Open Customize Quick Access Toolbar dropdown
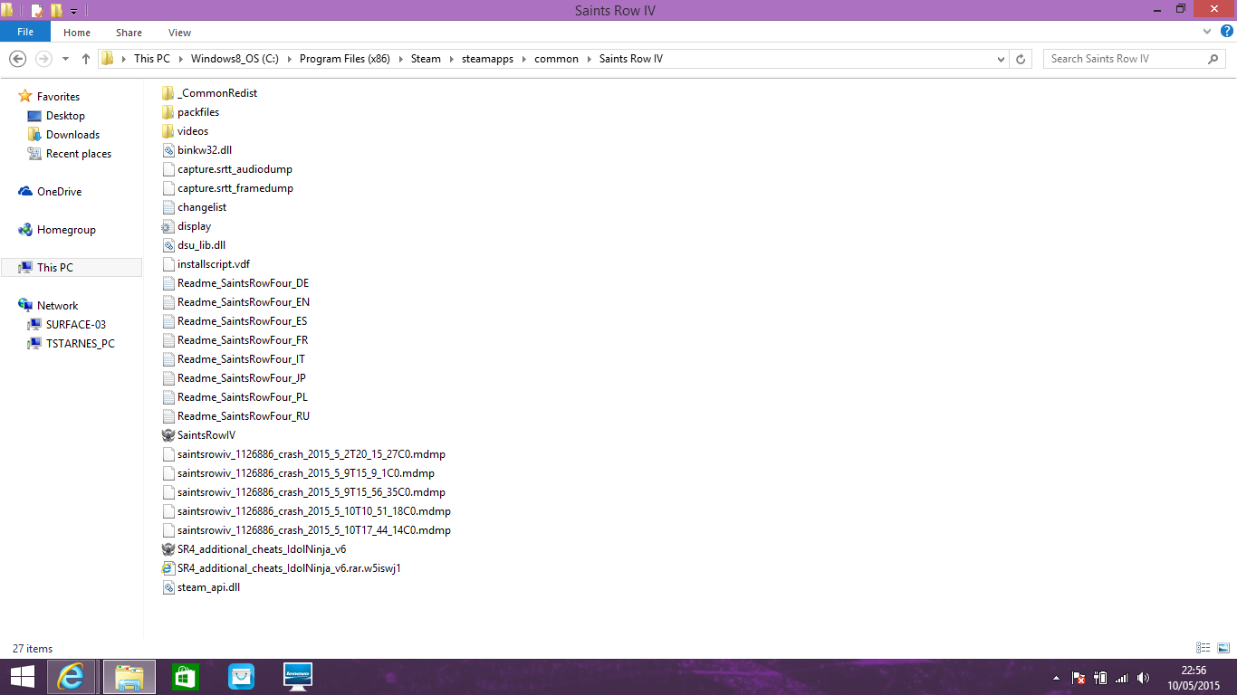Viewport: 1237px width, 695px height. [x=73, y=12]
